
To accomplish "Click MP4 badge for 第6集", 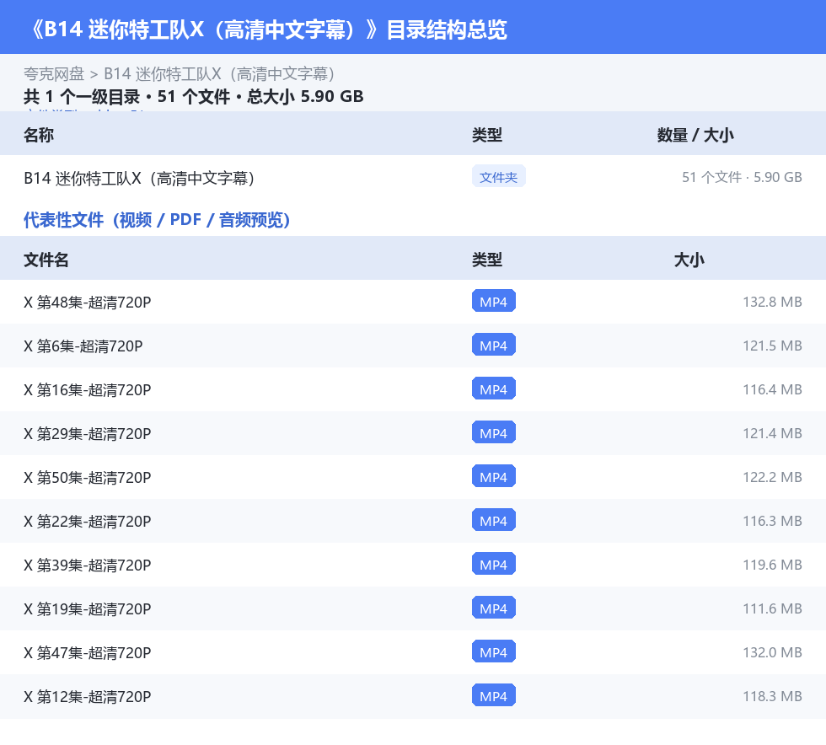I will 494,345.
